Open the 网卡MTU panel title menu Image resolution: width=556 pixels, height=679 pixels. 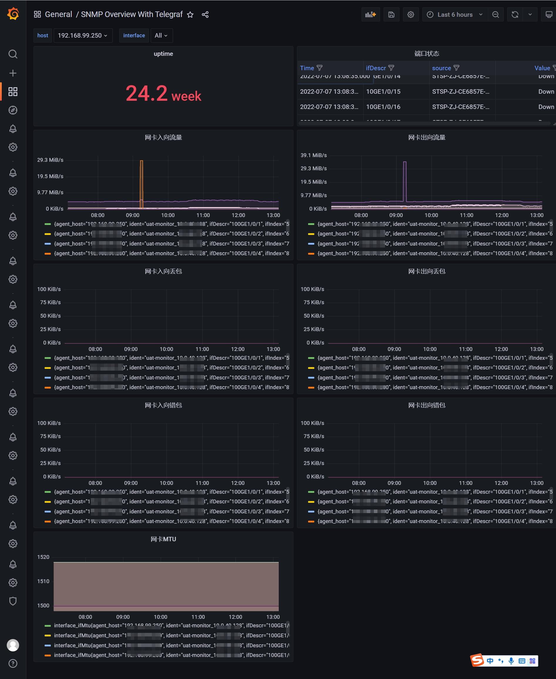pos(163,539)
